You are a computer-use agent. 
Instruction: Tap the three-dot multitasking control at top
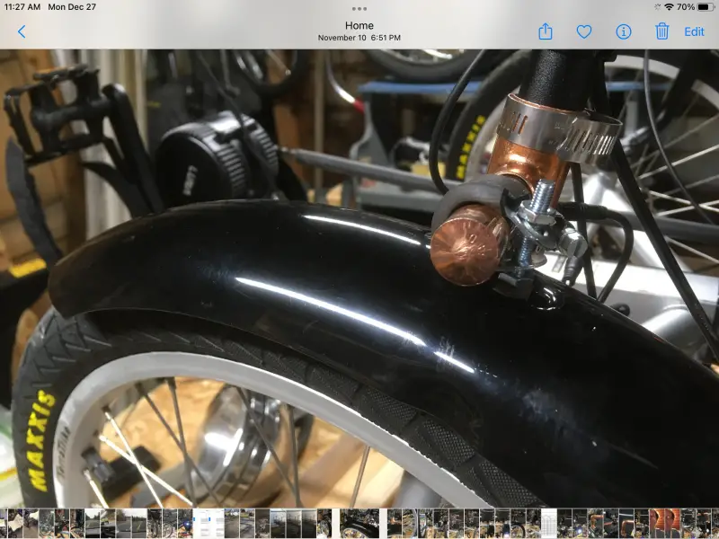(x=359, y=9)
